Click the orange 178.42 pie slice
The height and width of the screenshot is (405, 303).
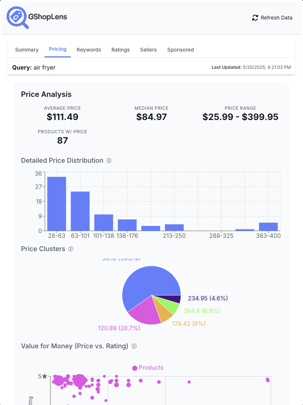163,310
